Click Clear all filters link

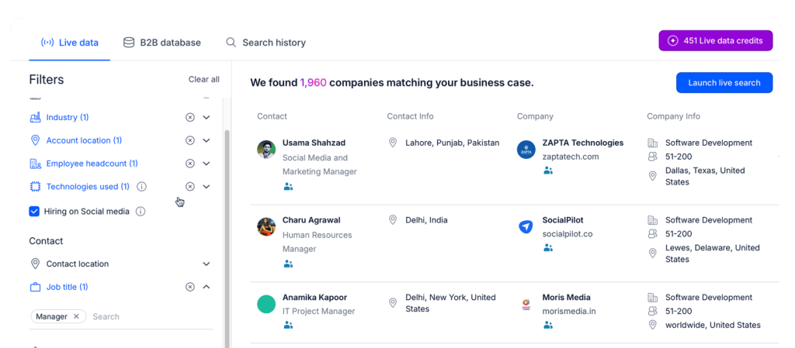coord(203,79)
